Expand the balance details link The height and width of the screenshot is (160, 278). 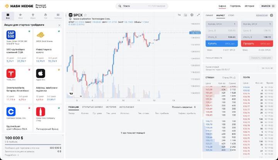[12, 155]
